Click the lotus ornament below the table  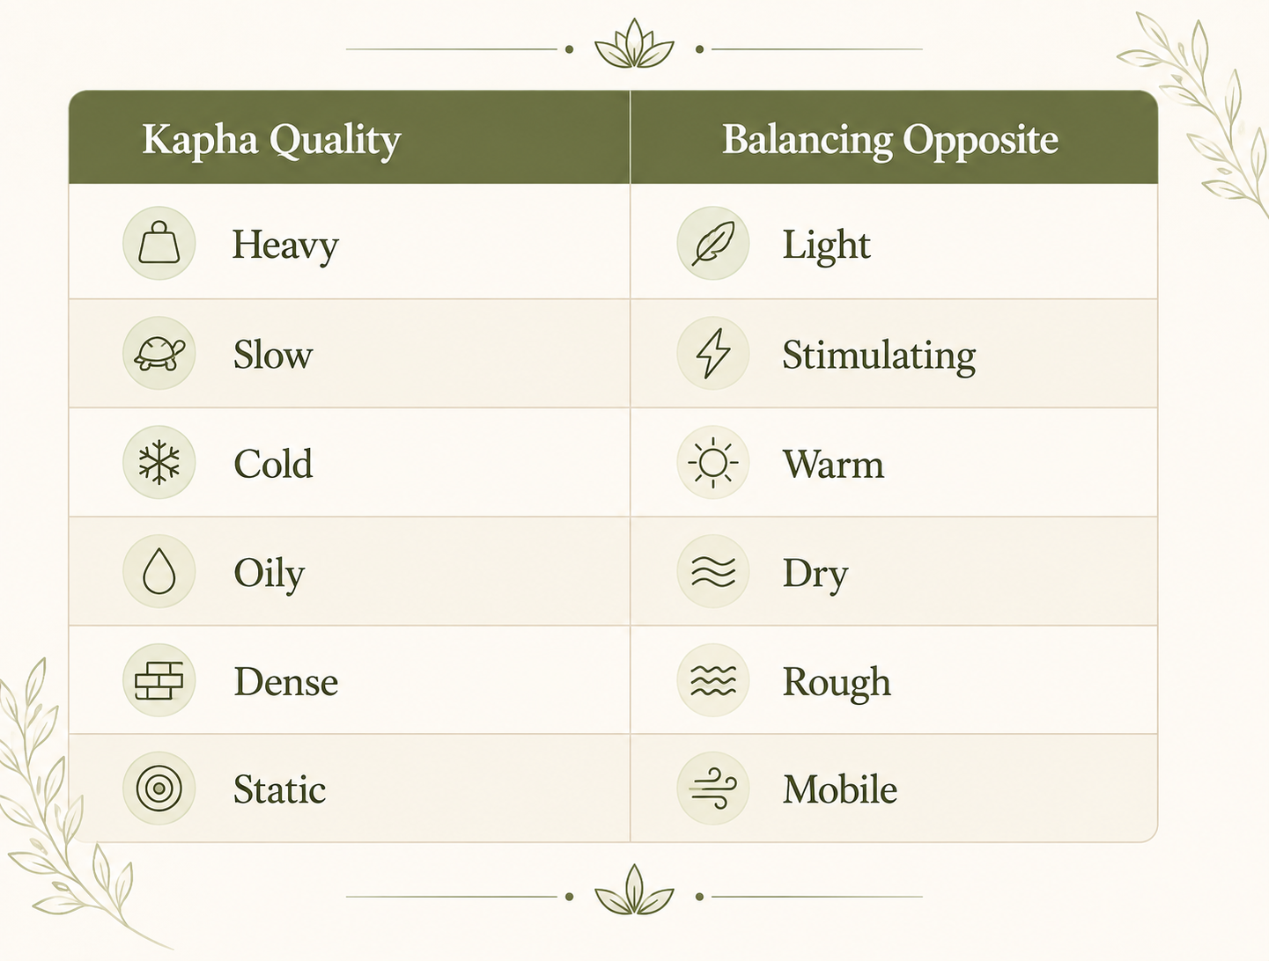click(634, 891)
